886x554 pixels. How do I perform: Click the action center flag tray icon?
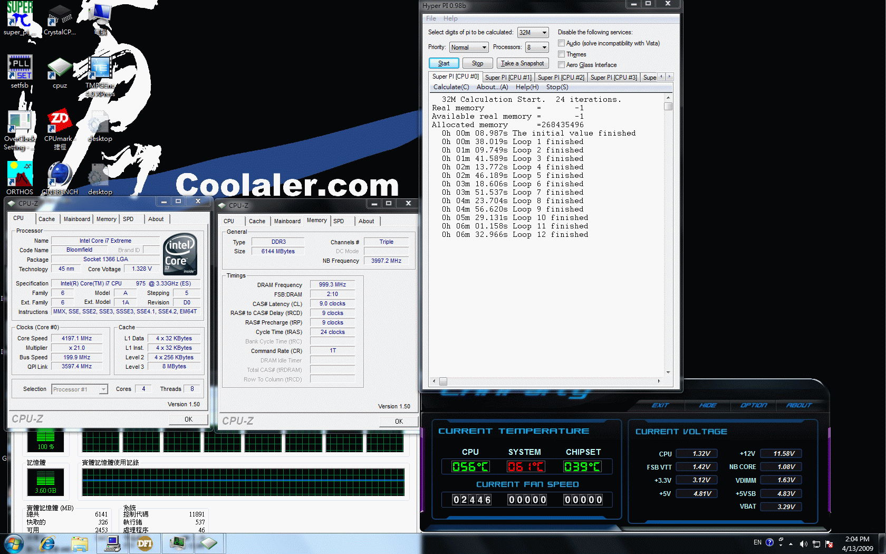click(829, 543)
